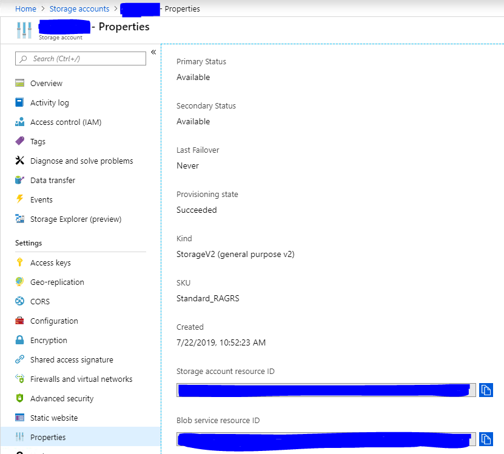The width and height of the screenshot is (504, 454).
Task: Go to Storage accounts breadcrumb link
Action: (x=79, y=8)
